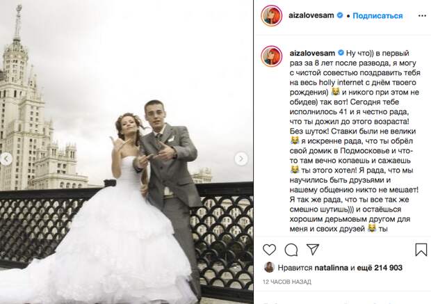The width and height of the screenshot is (431, 304).
Task: Click the caption text about the birthday
Action: click(355, 141)
